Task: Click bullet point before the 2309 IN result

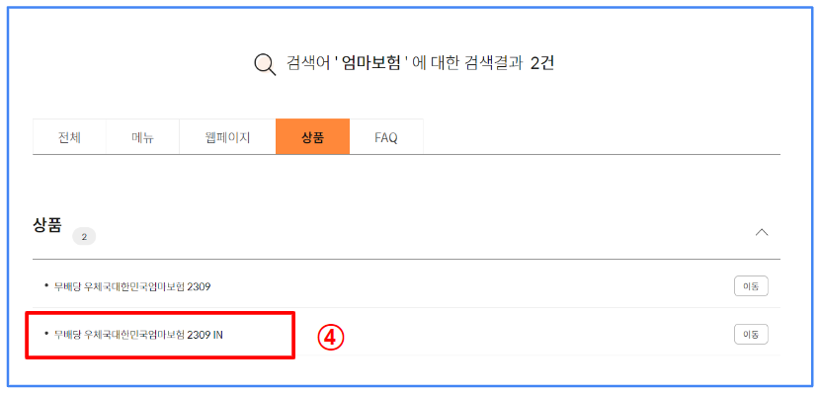Action: pos(46,334)
